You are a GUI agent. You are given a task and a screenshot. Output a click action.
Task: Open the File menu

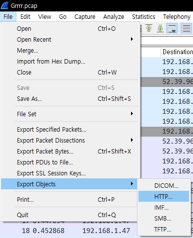[8, 17]
